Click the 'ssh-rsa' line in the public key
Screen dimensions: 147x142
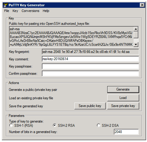pos(15,29)
